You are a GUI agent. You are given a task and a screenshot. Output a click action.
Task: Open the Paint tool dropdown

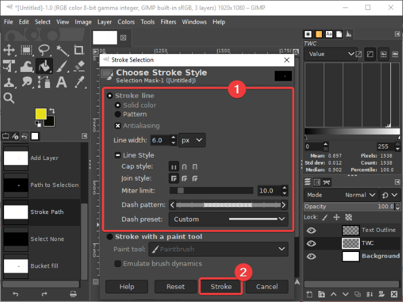[218, 249]
